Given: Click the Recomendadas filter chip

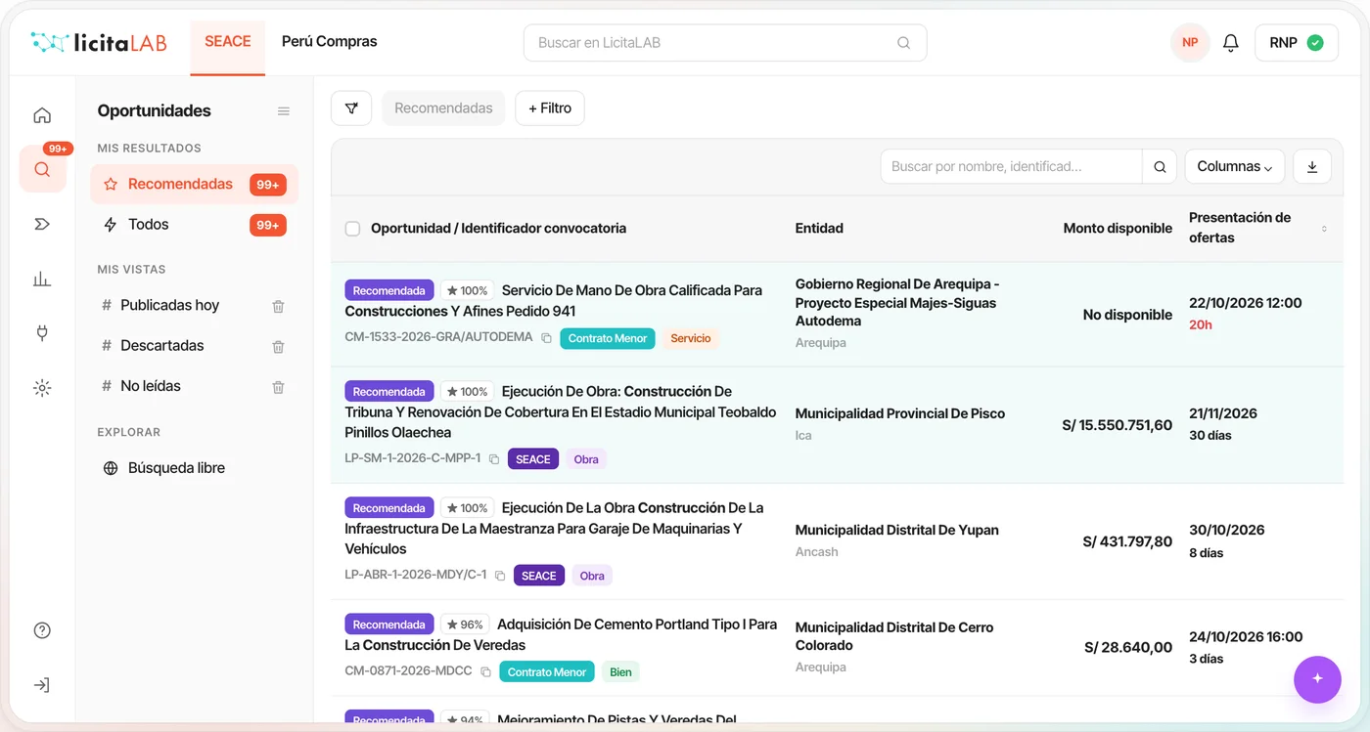Looking at the screenshot, I should 443,108.
